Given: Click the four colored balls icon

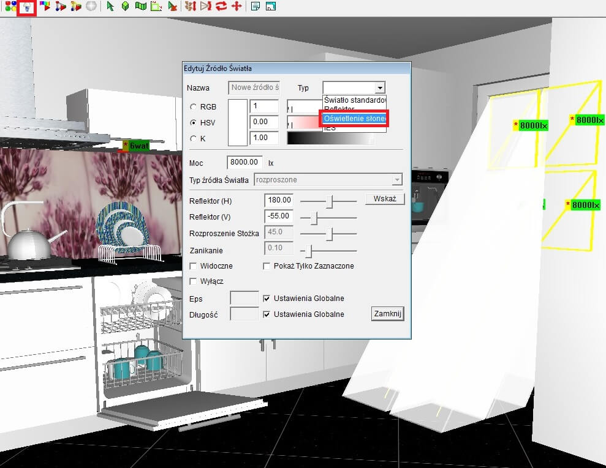Looking at the screenshot, I should [x=10, y=7].
